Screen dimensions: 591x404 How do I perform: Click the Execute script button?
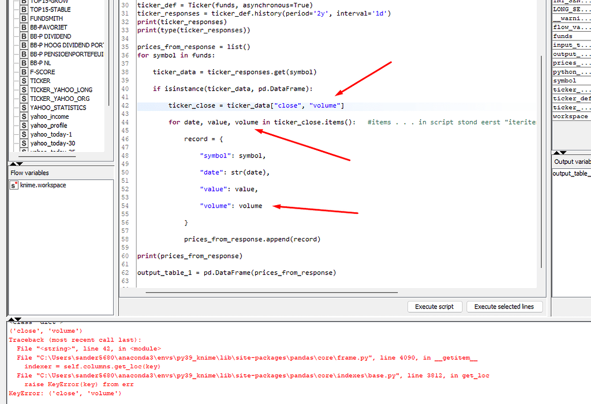(435, 307)
